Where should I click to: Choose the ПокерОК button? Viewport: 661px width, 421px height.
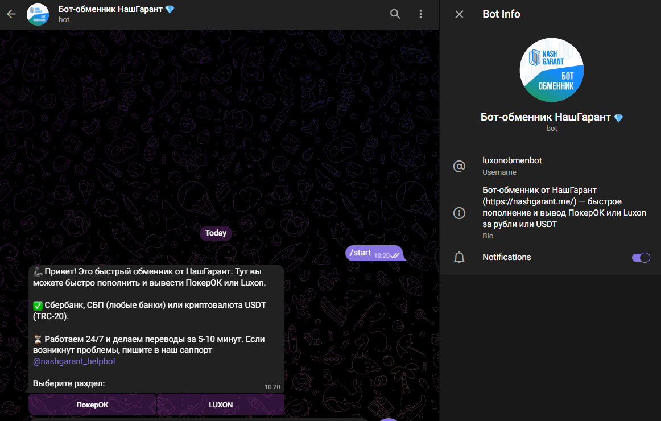92,405
